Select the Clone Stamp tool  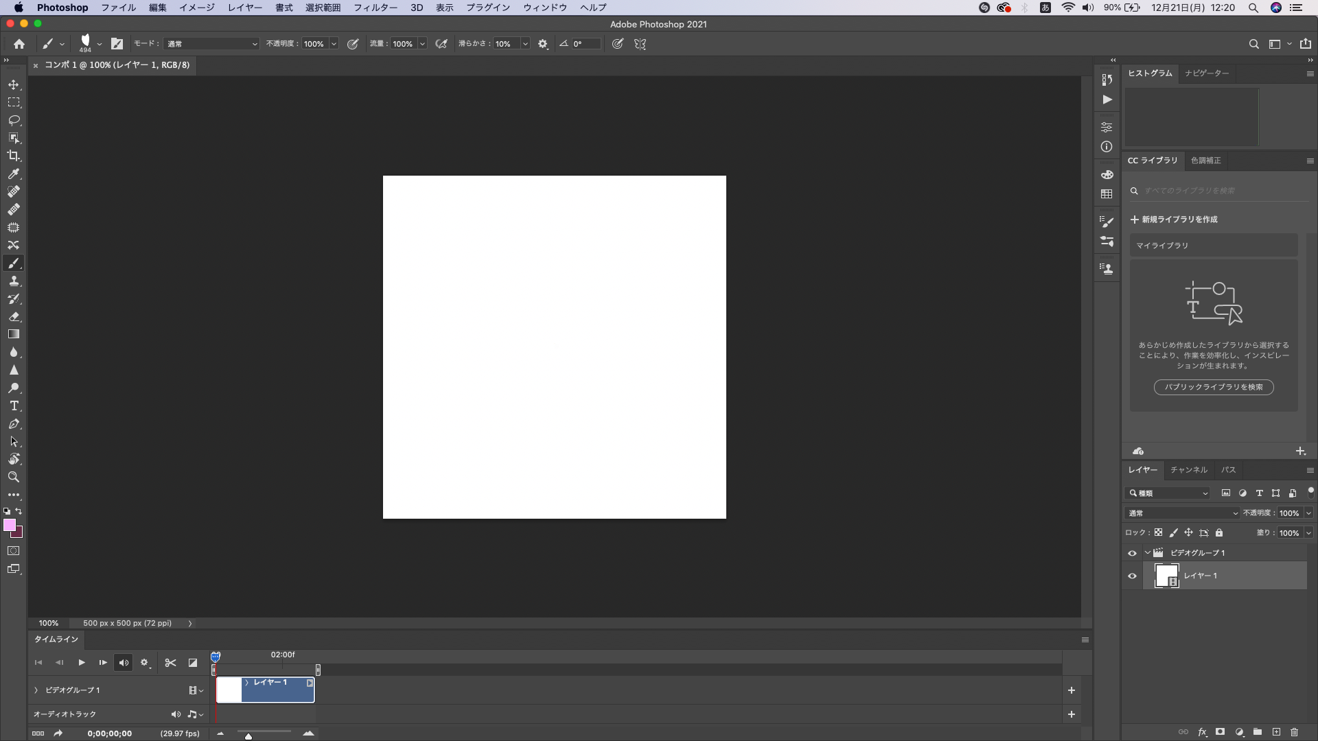[x=14, y=281]
